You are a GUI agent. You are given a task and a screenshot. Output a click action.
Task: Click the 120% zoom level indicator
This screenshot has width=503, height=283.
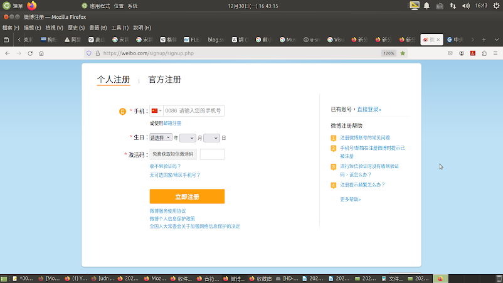point(389,53)
